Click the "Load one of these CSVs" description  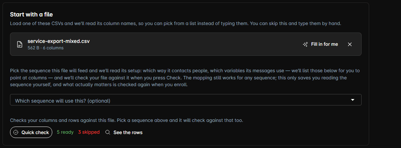[x=176, y=24]
